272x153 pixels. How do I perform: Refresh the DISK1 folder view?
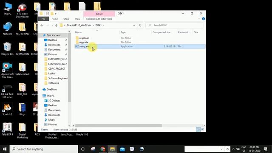coord(140,25)
